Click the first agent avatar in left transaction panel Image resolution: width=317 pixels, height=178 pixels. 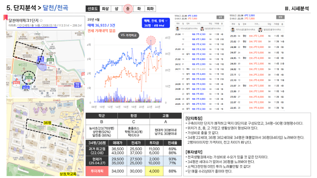pyautogui.click(x=177, y=29)
